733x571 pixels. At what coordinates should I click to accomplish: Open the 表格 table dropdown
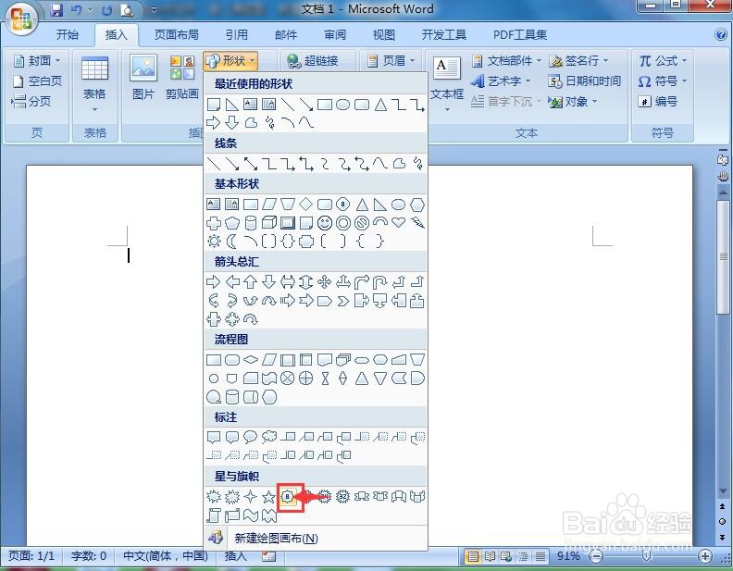click(94, 84)
